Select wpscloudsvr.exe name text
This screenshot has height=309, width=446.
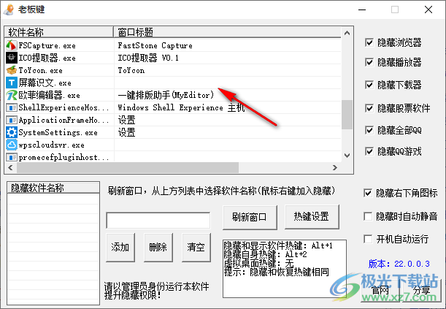click(x=52, y=145)
